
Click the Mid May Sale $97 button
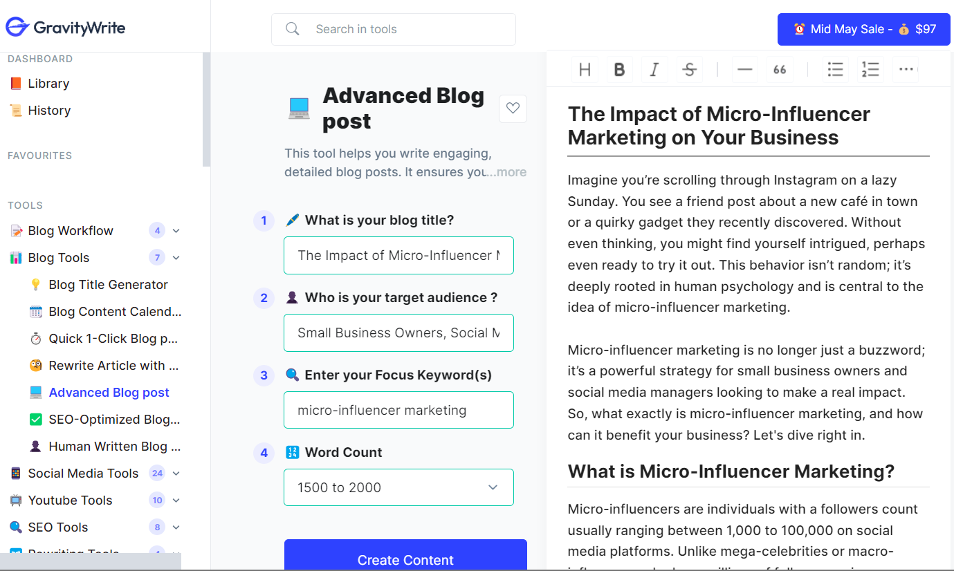863,29
